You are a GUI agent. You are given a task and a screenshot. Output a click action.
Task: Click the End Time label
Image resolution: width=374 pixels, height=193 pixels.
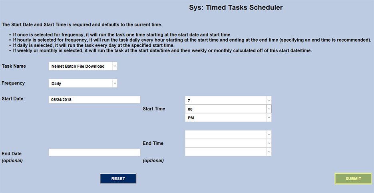pyautogui.click(x=153, y=143)
